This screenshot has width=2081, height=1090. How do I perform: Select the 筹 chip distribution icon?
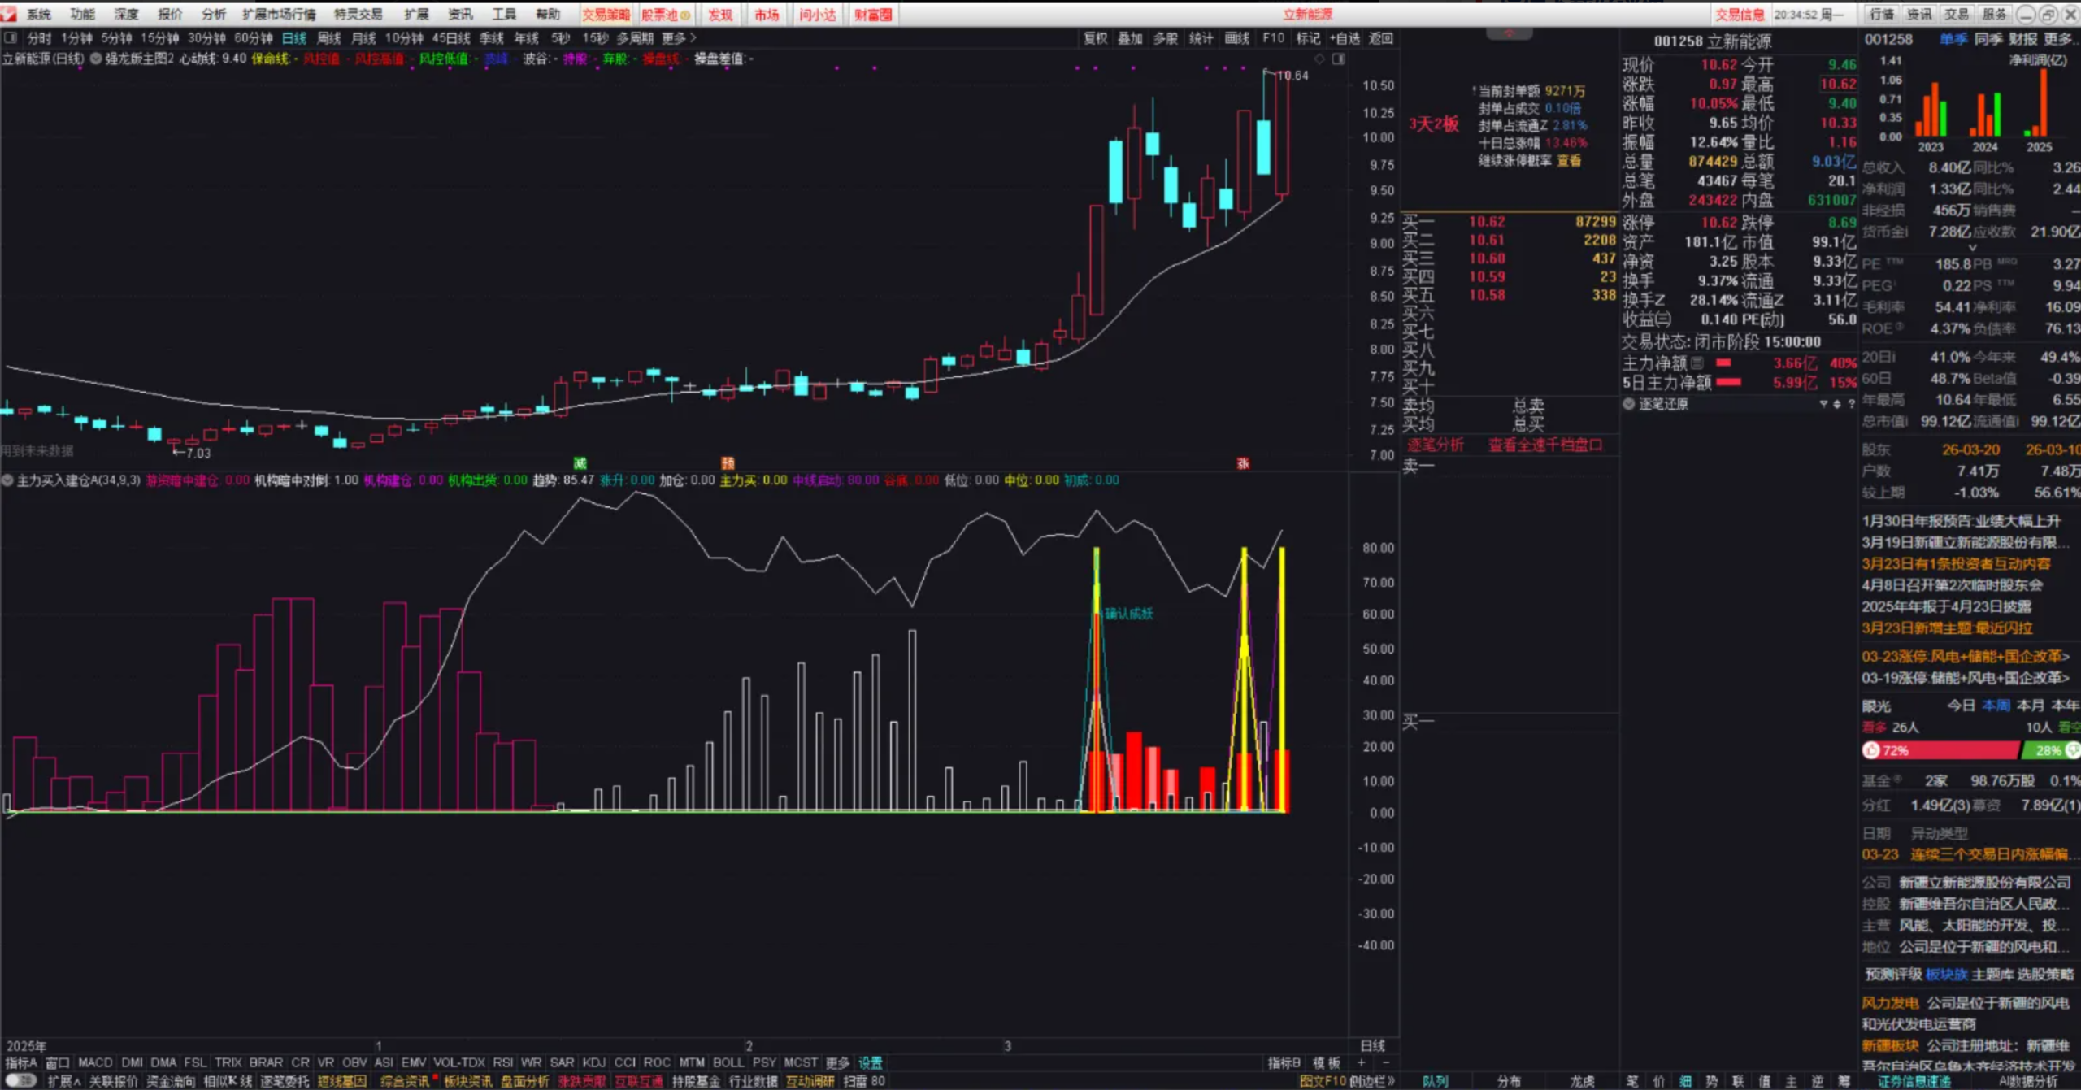(1845, 1082)
